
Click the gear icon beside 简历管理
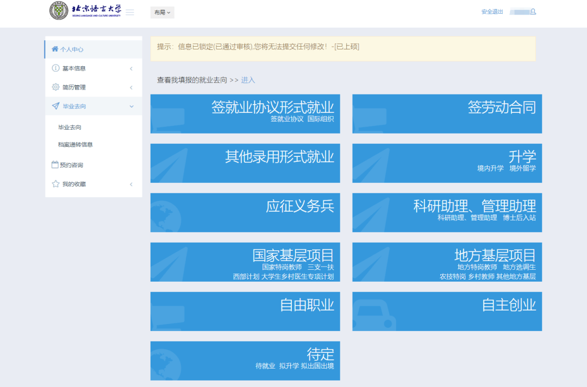point(55,87)
